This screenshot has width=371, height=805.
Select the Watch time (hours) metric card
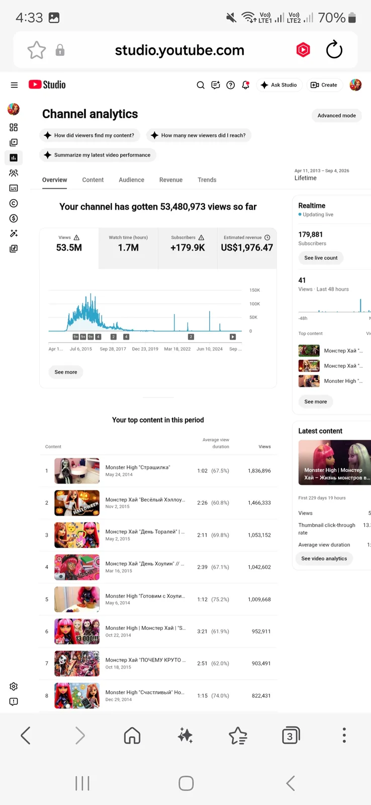(128, 249)
